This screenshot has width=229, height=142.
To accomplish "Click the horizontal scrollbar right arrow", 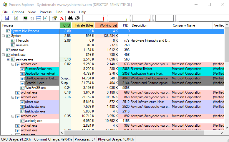I will pos(222,133).
